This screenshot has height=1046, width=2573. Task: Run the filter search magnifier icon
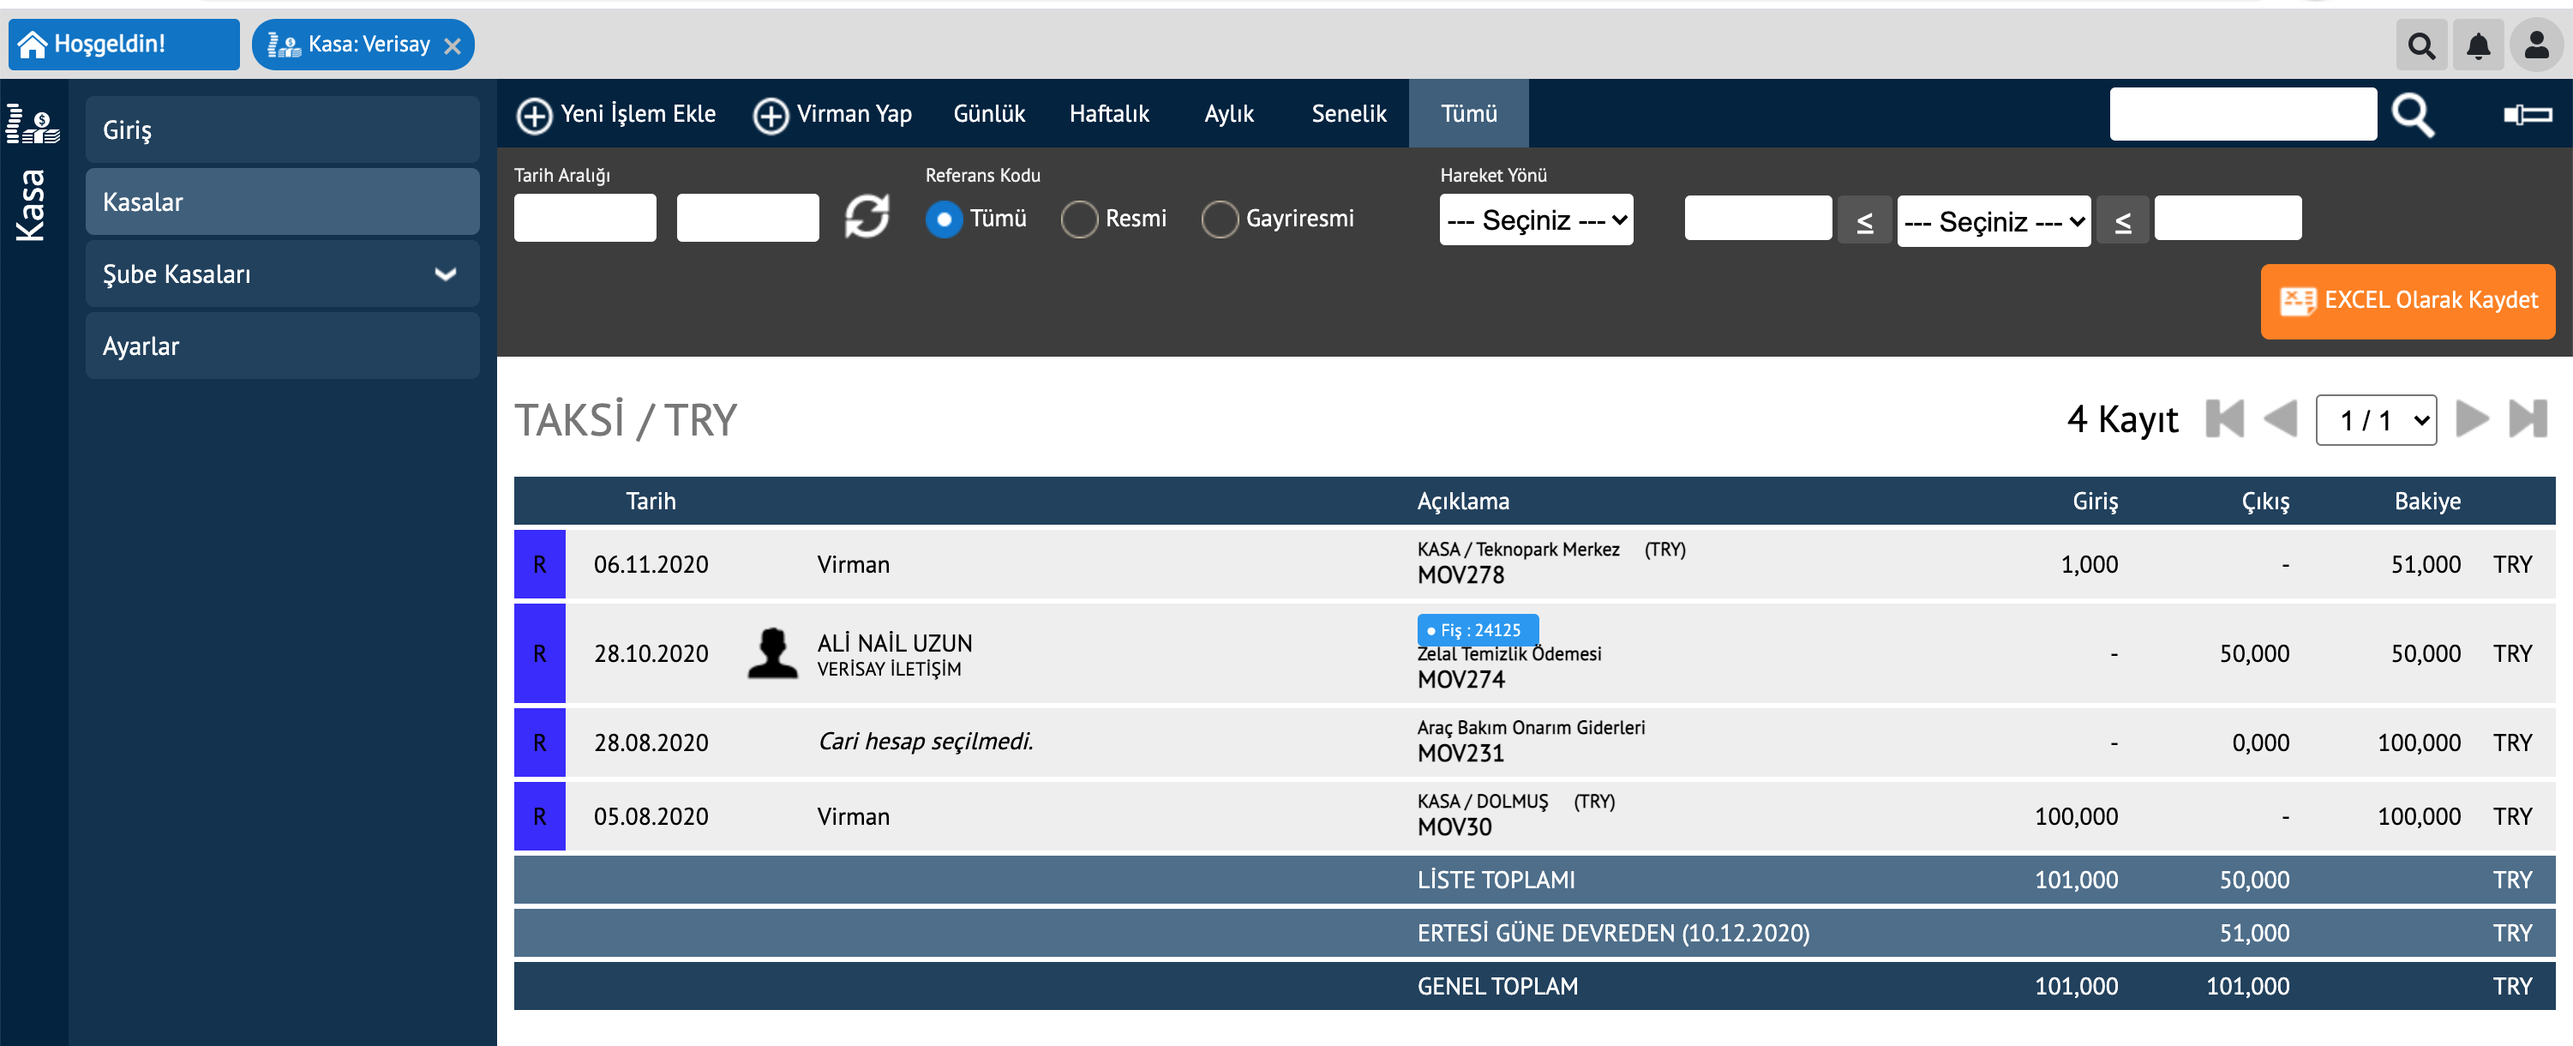2412,115
